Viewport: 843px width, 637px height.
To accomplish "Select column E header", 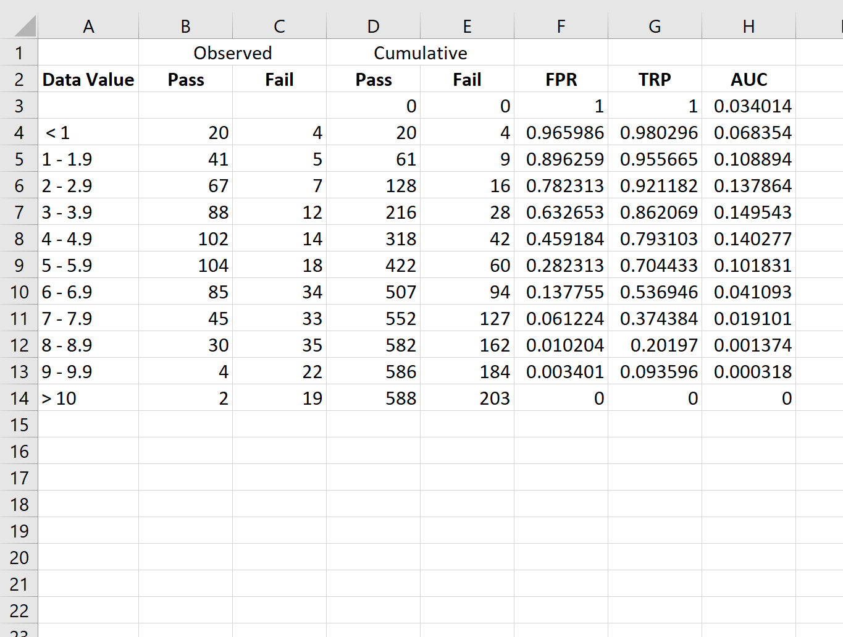I will [467, 27].
